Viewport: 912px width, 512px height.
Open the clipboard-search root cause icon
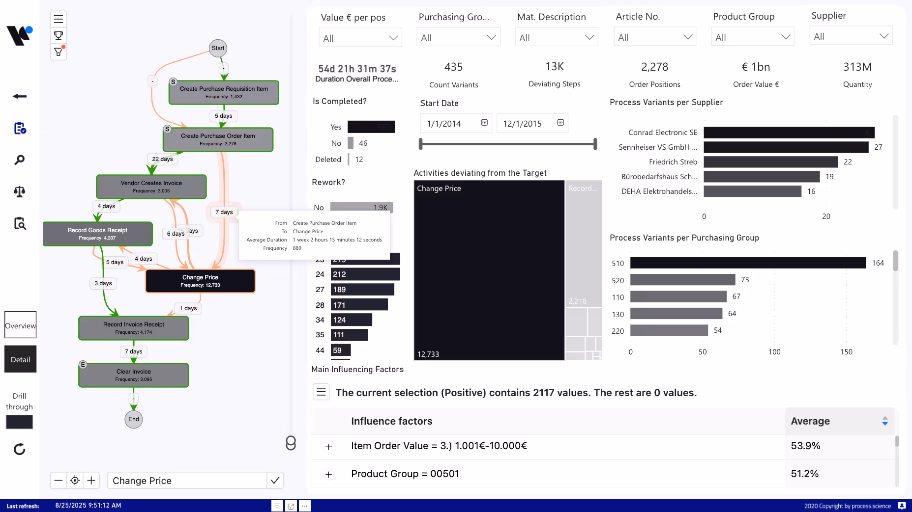point(20,223)
